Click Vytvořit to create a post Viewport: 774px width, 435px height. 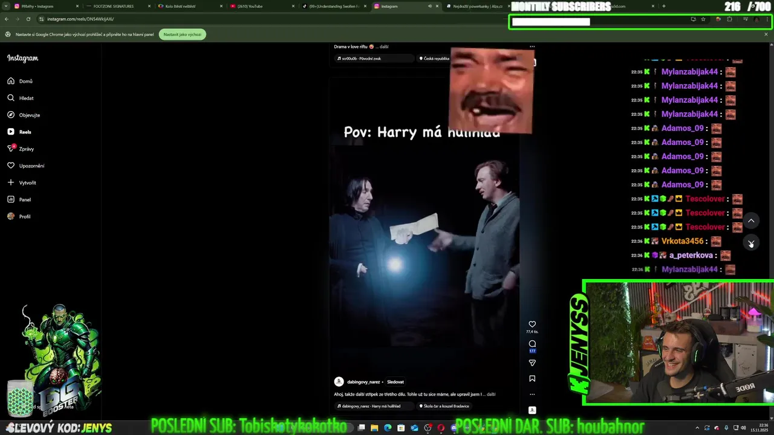coord(22,182)
